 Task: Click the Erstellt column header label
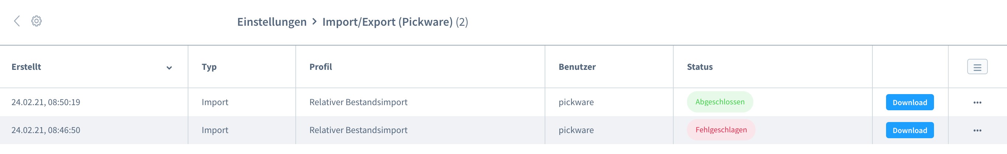[x=26, y=67]
